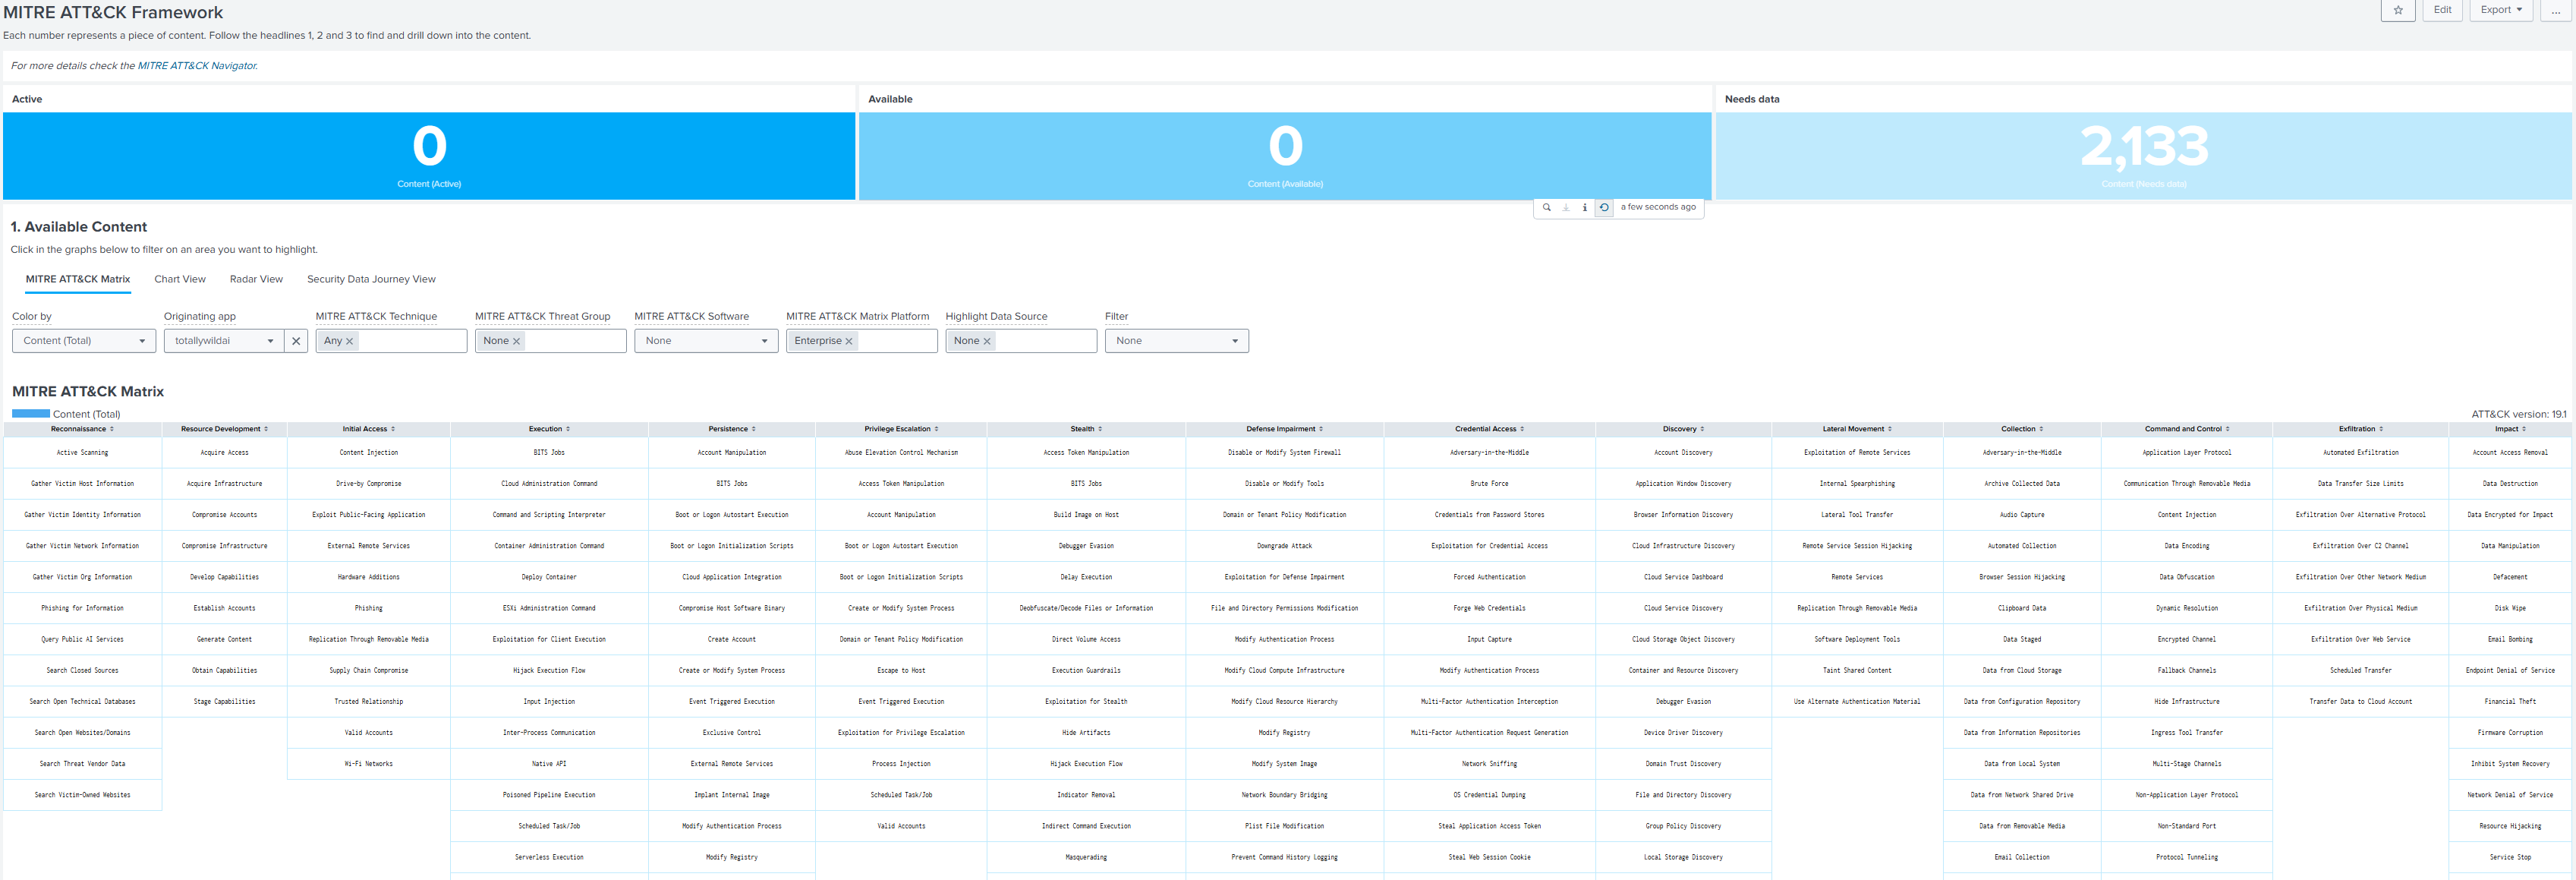Sort the Execution column

tap(568, 429)
